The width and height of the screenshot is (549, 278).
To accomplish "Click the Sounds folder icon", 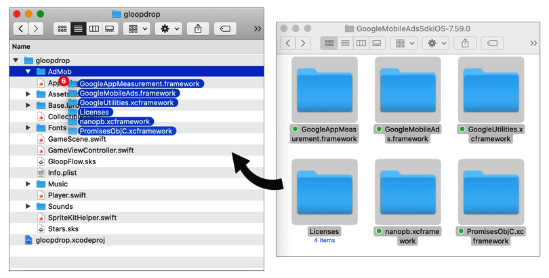I will (x=41, y=206).
